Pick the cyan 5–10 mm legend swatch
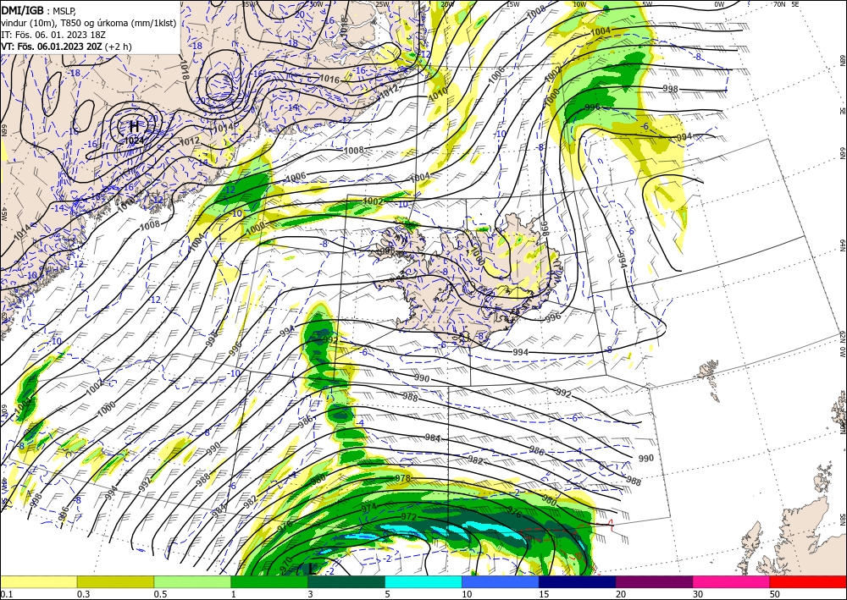The height and width of the screenshot is (600, 847). (x=423, y=581)
